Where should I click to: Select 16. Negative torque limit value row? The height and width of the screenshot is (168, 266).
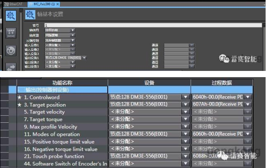(x=62, y=149)
